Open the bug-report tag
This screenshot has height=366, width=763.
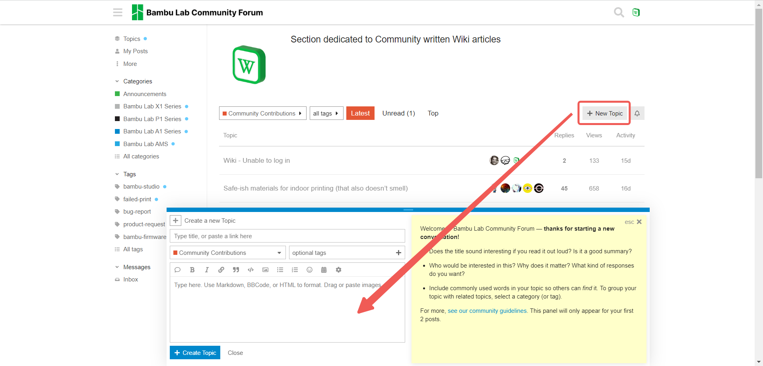[133, 212]
